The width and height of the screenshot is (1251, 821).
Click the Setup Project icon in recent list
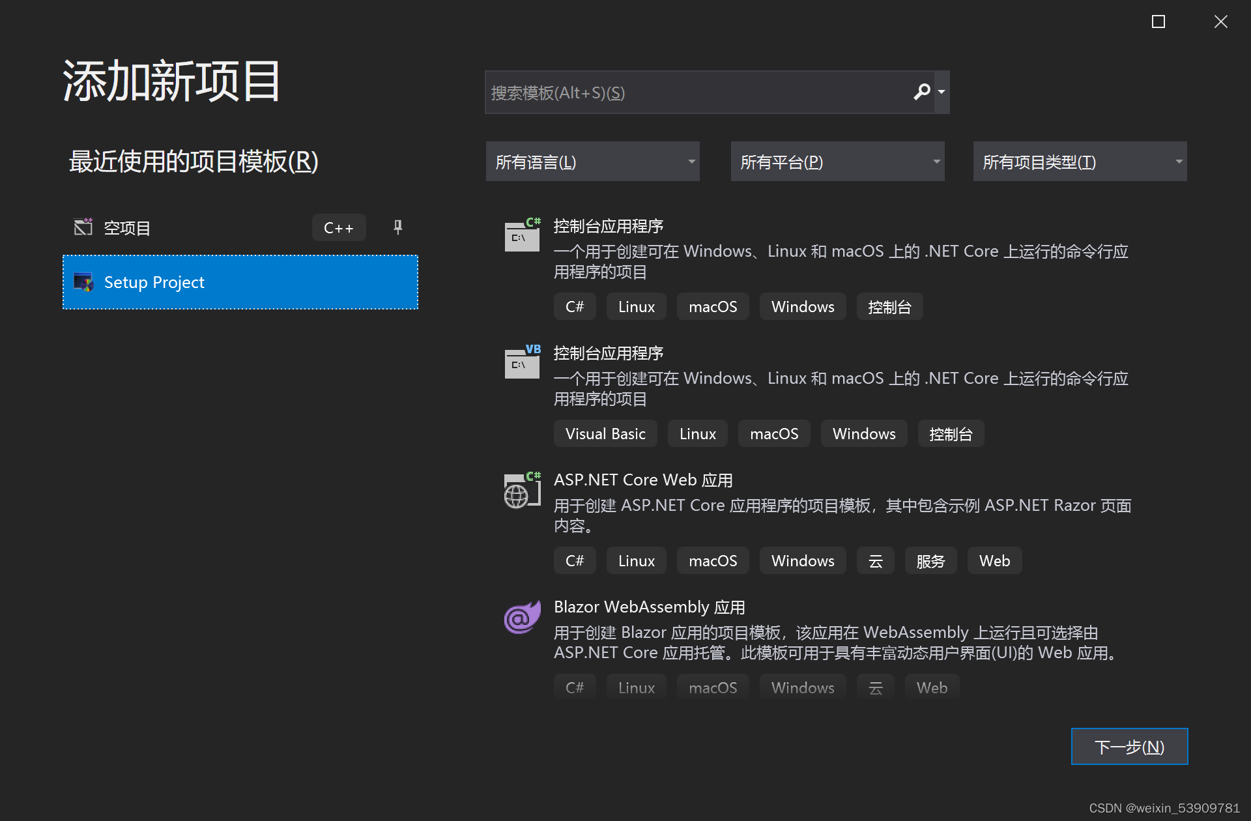click(83, 282)
